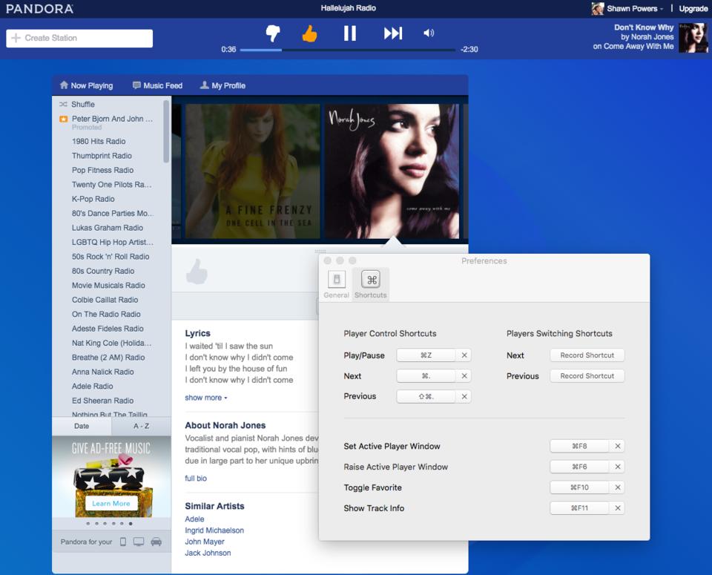Clear the Toggle Favorite shortcut
This screenshot has width=712, height=575.
(617, 487)
